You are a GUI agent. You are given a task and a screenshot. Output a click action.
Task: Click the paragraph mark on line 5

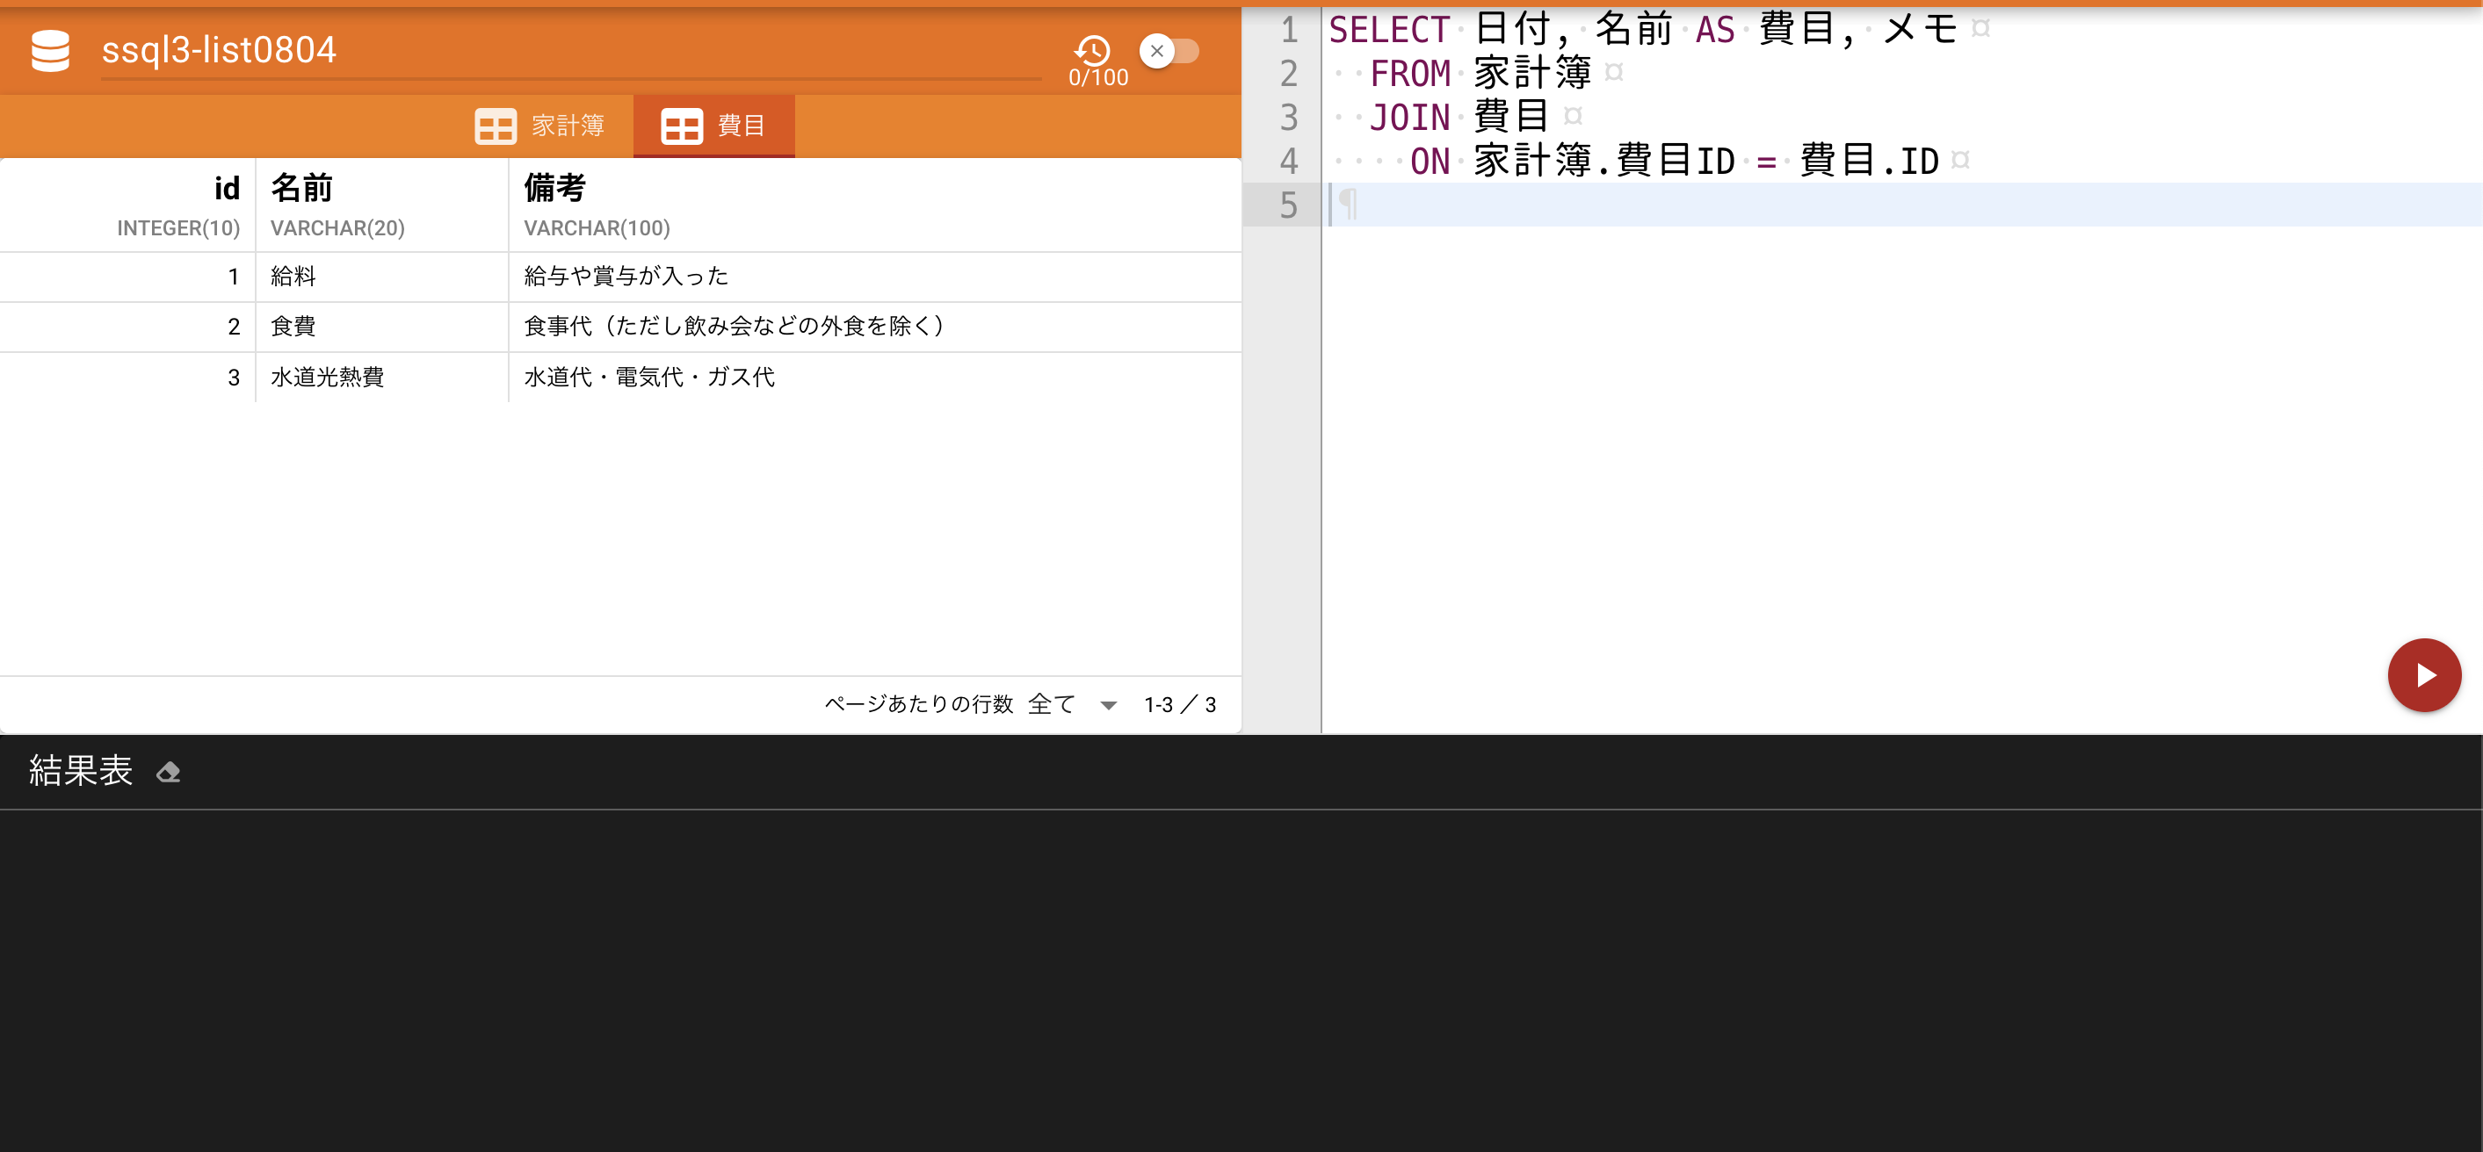click(x=1349, y=205)
